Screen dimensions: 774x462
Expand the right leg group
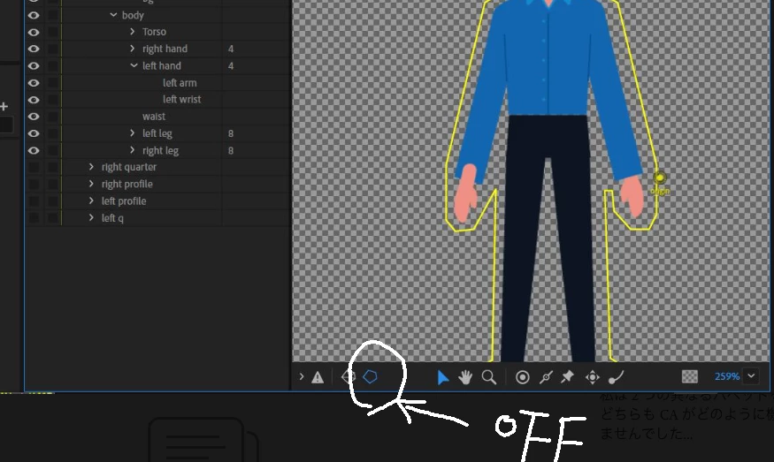[x=133, y=150]
